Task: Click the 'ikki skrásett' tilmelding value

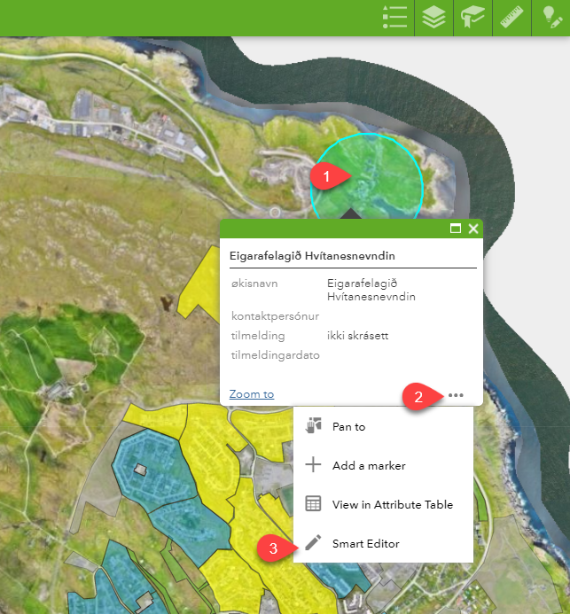Action: click(x=357, y=336)
